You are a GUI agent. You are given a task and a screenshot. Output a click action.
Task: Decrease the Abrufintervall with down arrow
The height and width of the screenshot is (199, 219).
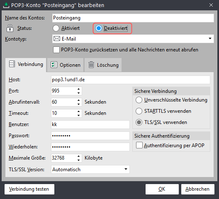(x=79, y=104)
